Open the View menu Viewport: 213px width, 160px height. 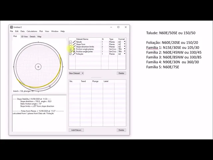coord(47,31)
